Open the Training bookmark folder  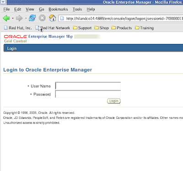pyautogui.click(x=144, y=28)
